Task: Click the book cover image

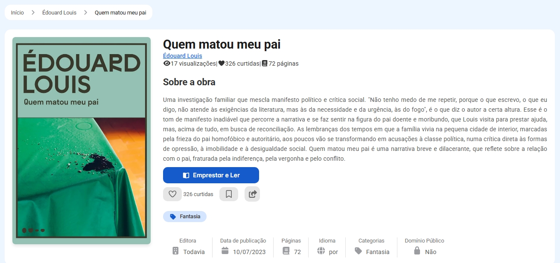Action: click(82, 141)
